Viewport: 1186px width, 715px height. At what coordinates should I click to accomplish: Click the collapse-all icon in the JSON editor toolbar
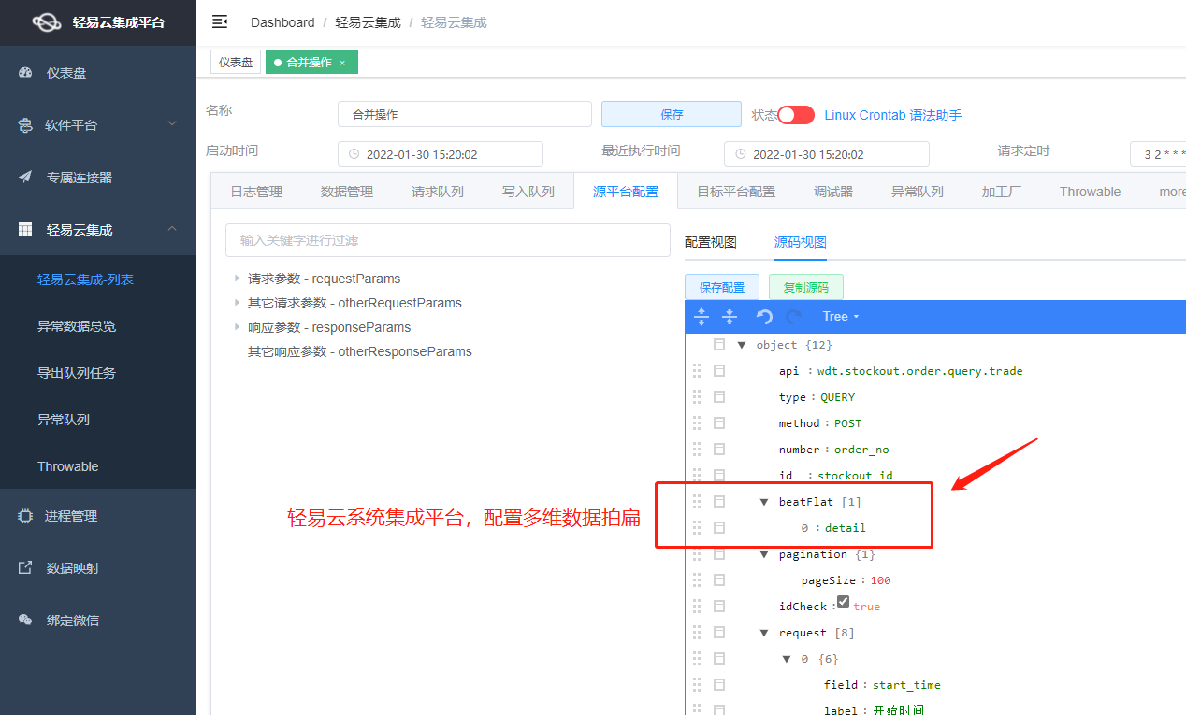(x=729, y=317)
